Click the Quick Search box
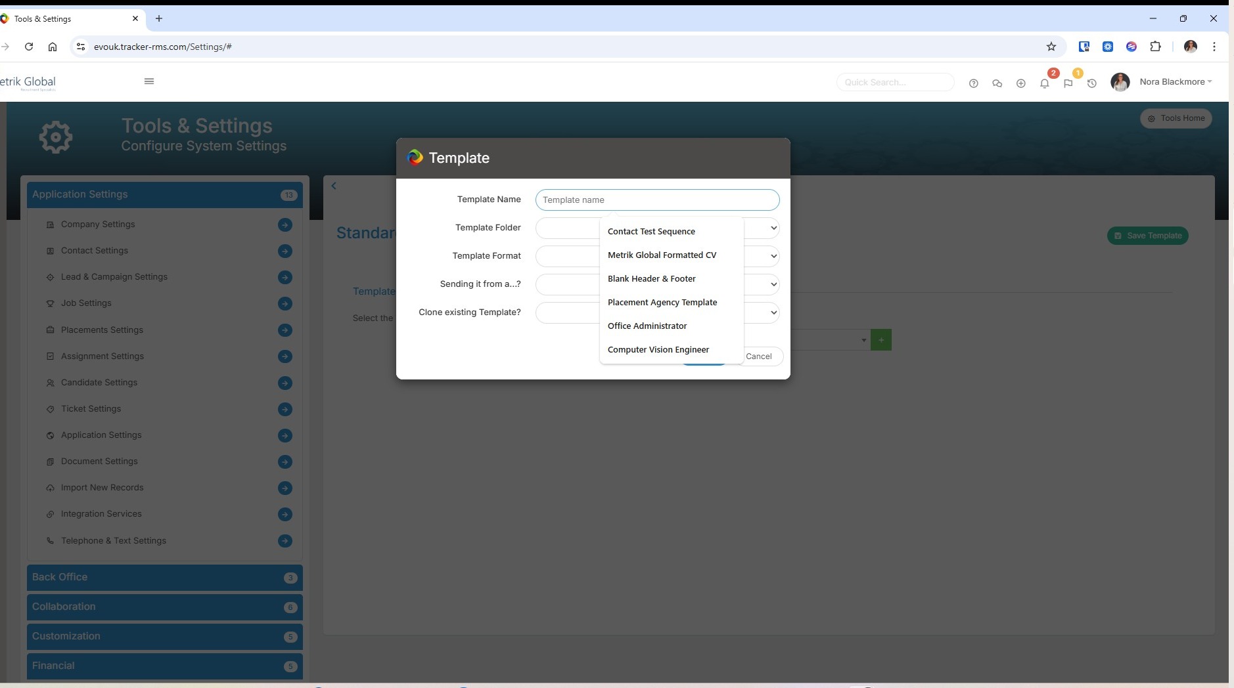The image size is (1234, 688). tap(895, 82)
